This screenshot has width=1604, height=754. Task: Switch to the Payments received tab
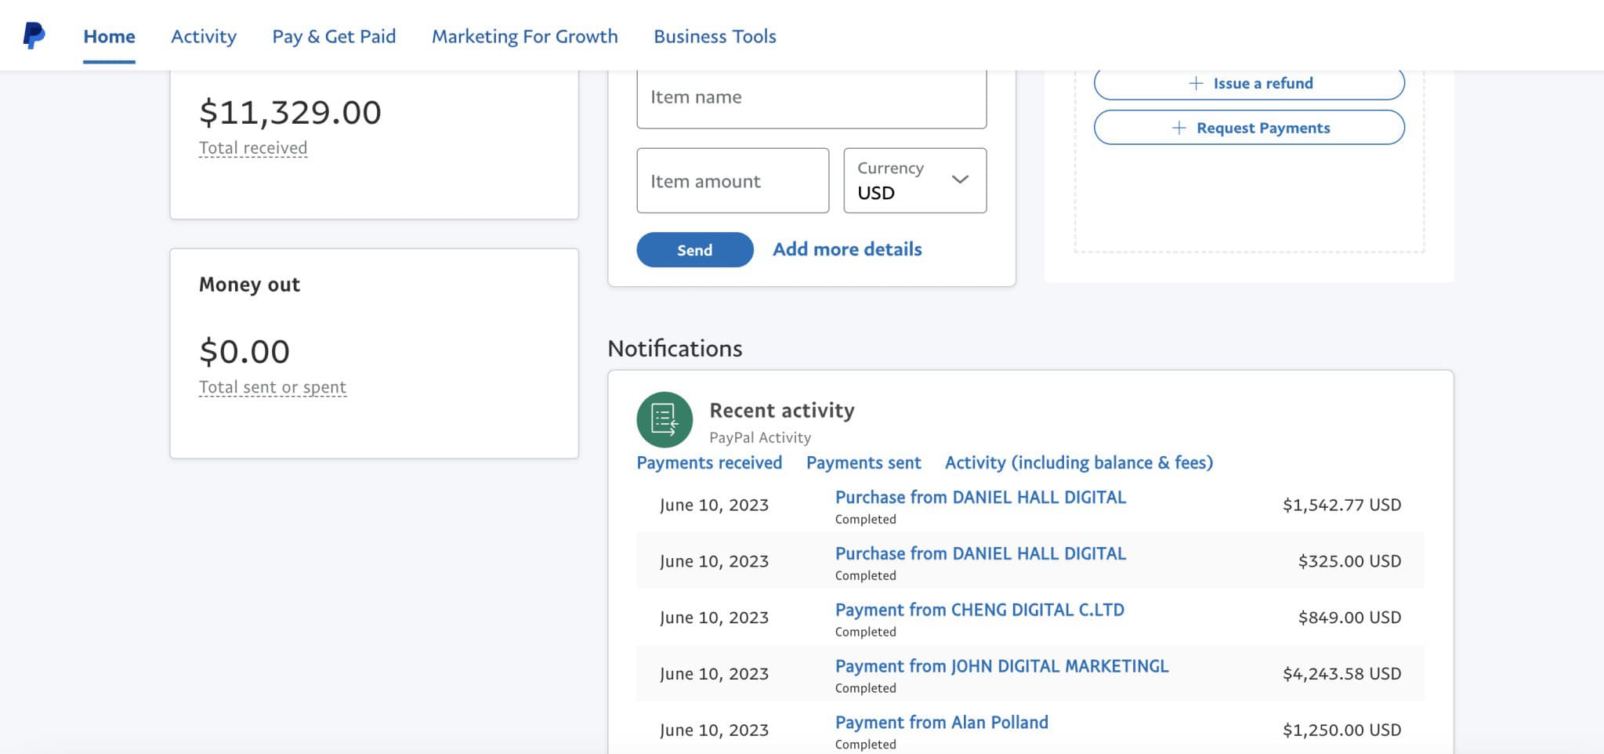709,462
